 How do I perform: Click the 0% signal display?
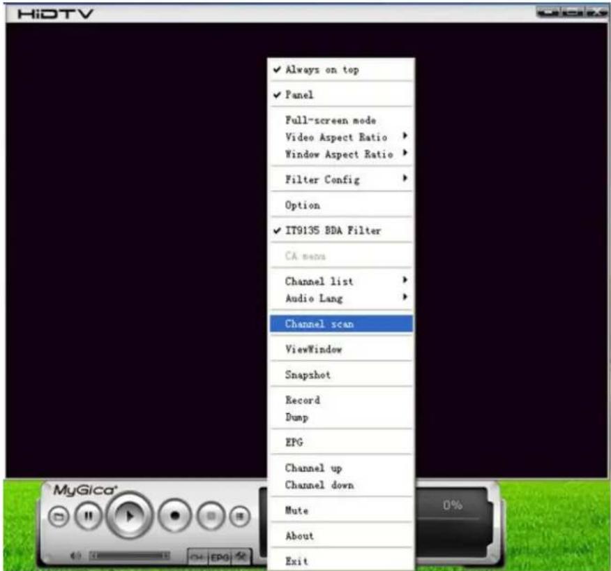[453, 505]
